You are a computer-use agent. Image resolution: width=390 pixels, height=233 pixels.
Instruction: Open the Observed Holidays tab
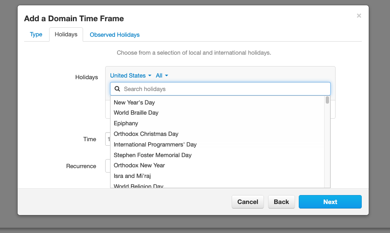[115, 35]
